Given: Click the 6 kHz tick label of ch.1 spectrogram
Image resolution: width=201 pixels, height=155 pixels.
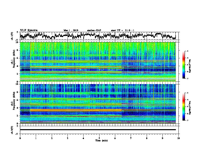Looking at the screenshot, I should click(x=18, y=58).
